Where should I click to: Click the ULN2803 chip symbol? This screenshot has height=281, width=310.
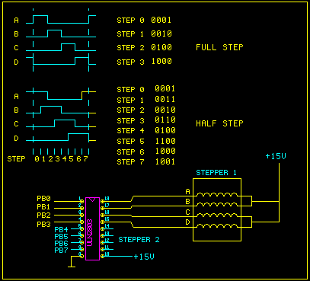92,228
